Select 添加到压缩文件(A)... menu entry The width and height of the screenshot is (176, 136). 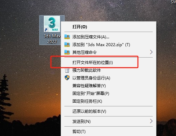click(91, 37)
